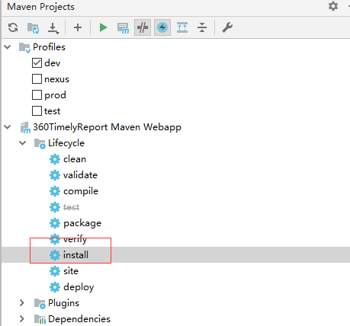
Task: Select the nexus profile label
Action: (56, 79)
